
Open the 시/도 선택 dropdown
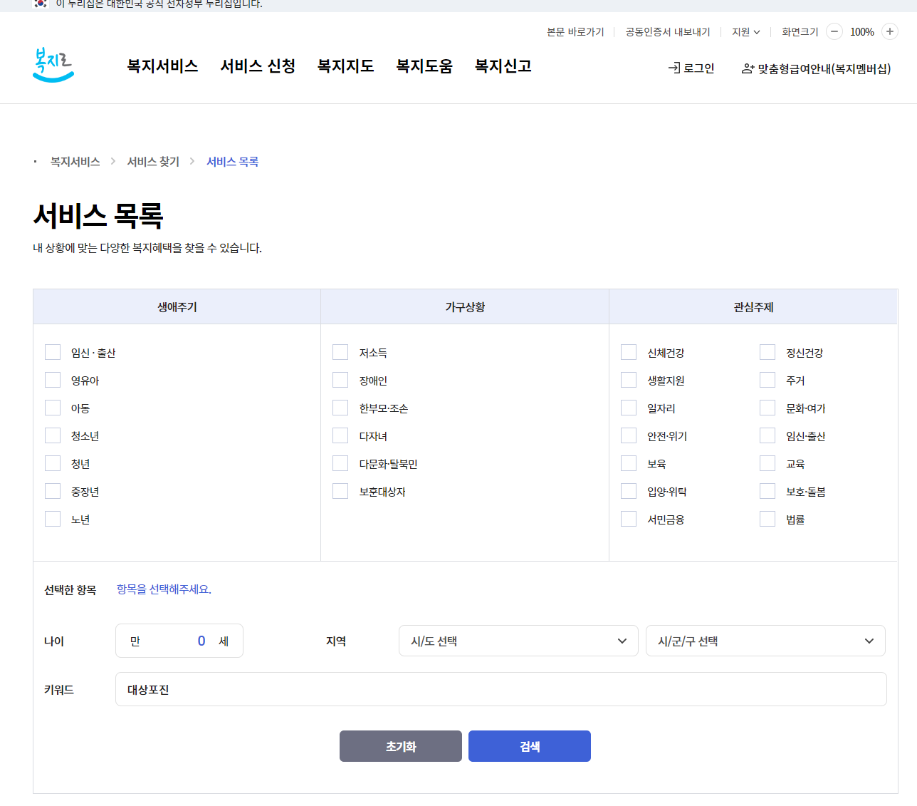click(x=518, y=641)
